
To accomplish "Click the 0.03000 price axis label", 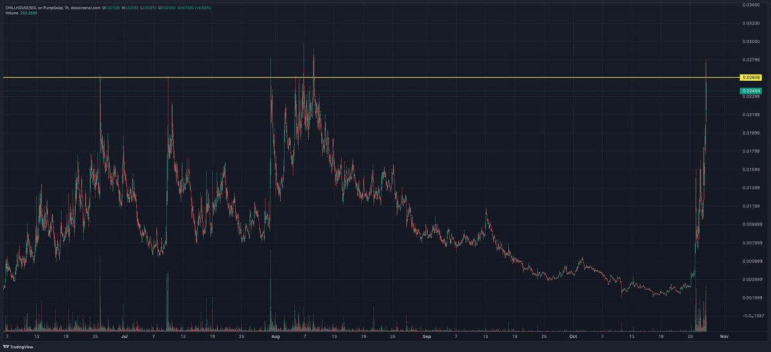I will pos(751,41).
